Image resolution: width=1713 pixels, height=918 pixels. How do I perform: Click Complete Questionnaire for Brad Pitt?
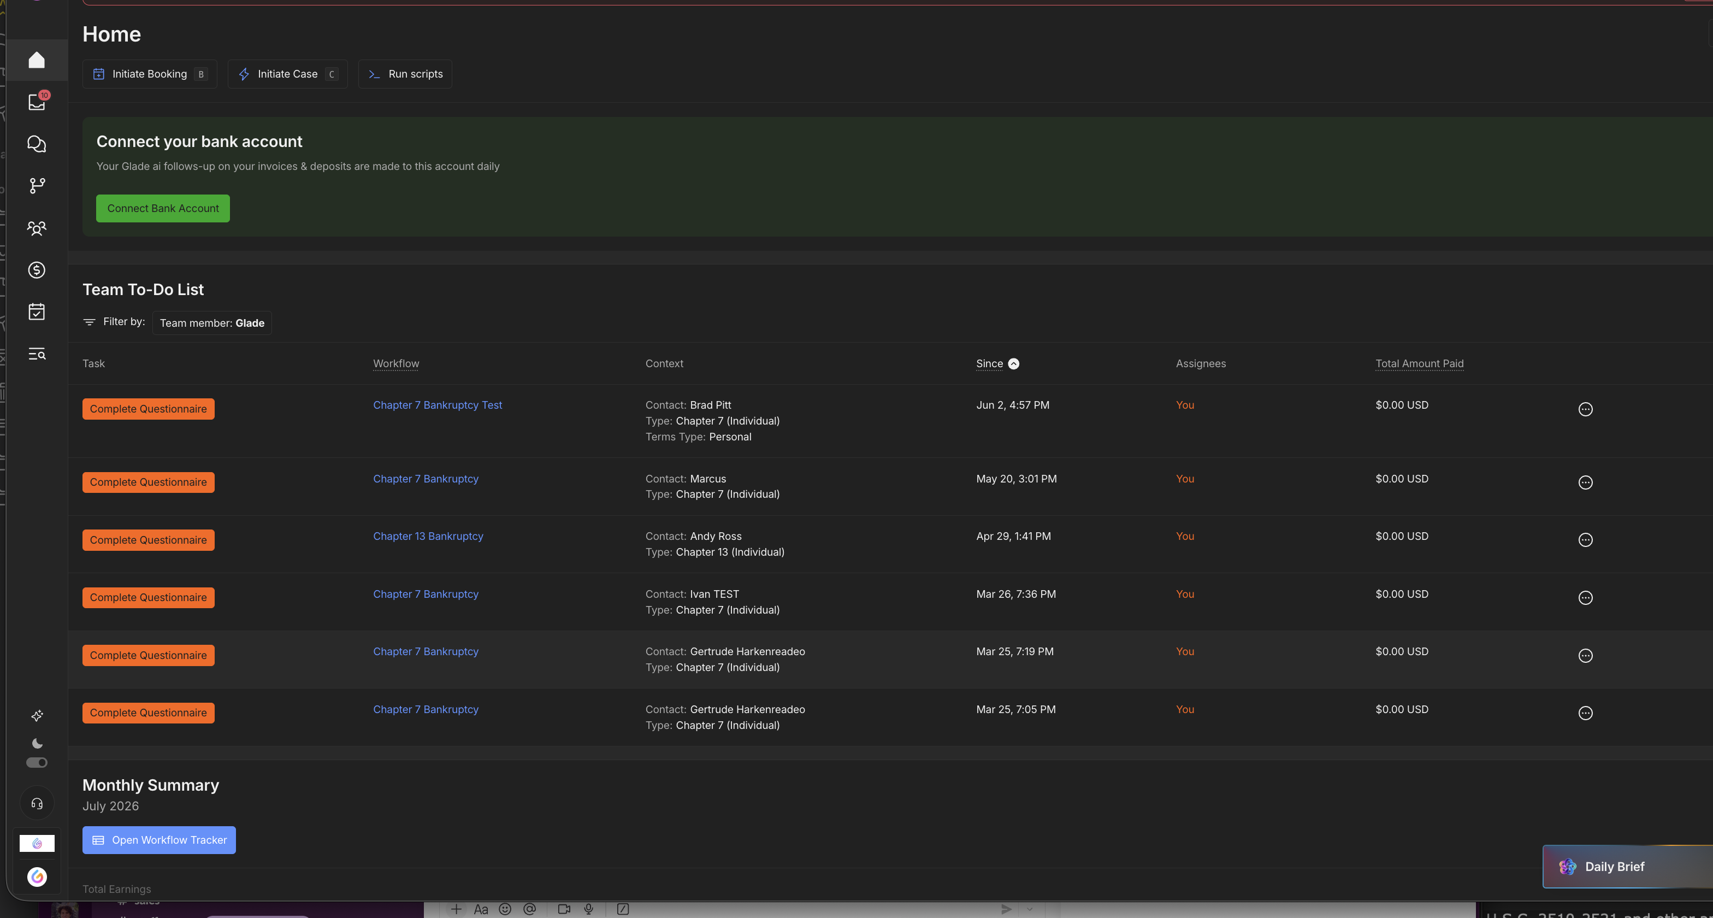coord(148,408)
